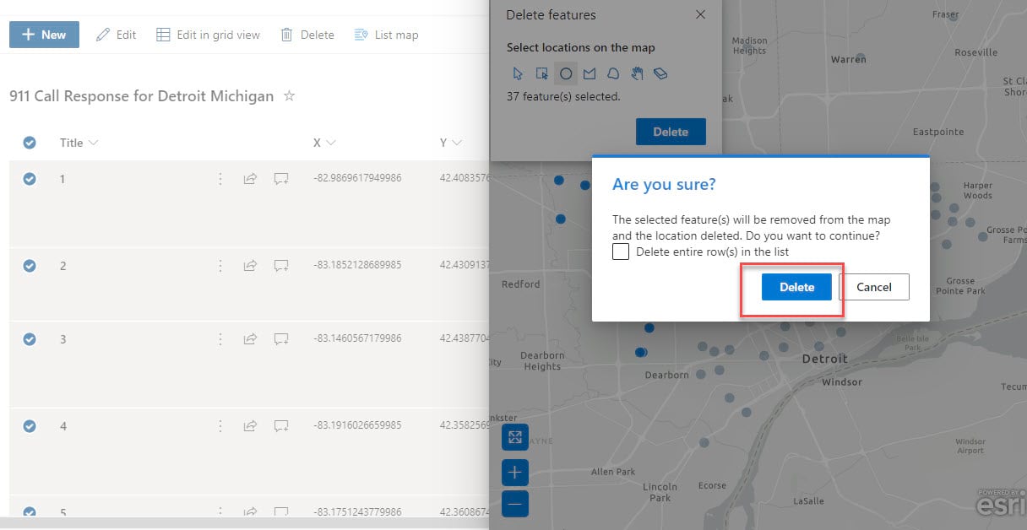Screen dimensions: 1027x530
Task: Zoom out on the map
Action: (x=514, y=504)
